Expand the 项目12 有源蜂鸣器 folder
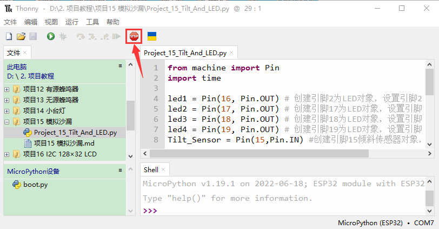Image resolution: width=439 pixels, height=229 pixels. (x=6, y=89)
